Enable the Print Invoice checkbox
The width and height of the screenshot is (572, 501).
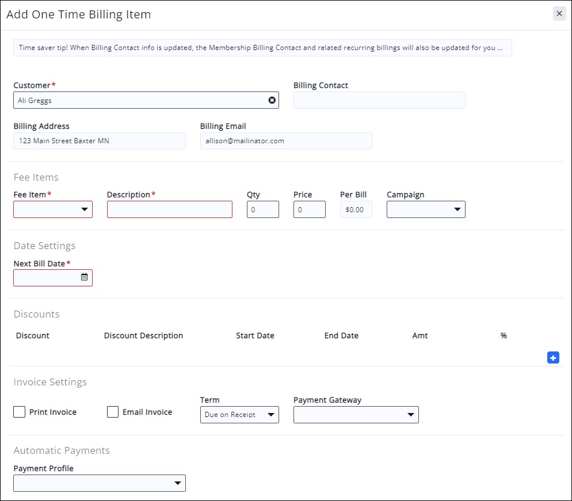coord(19,412)
